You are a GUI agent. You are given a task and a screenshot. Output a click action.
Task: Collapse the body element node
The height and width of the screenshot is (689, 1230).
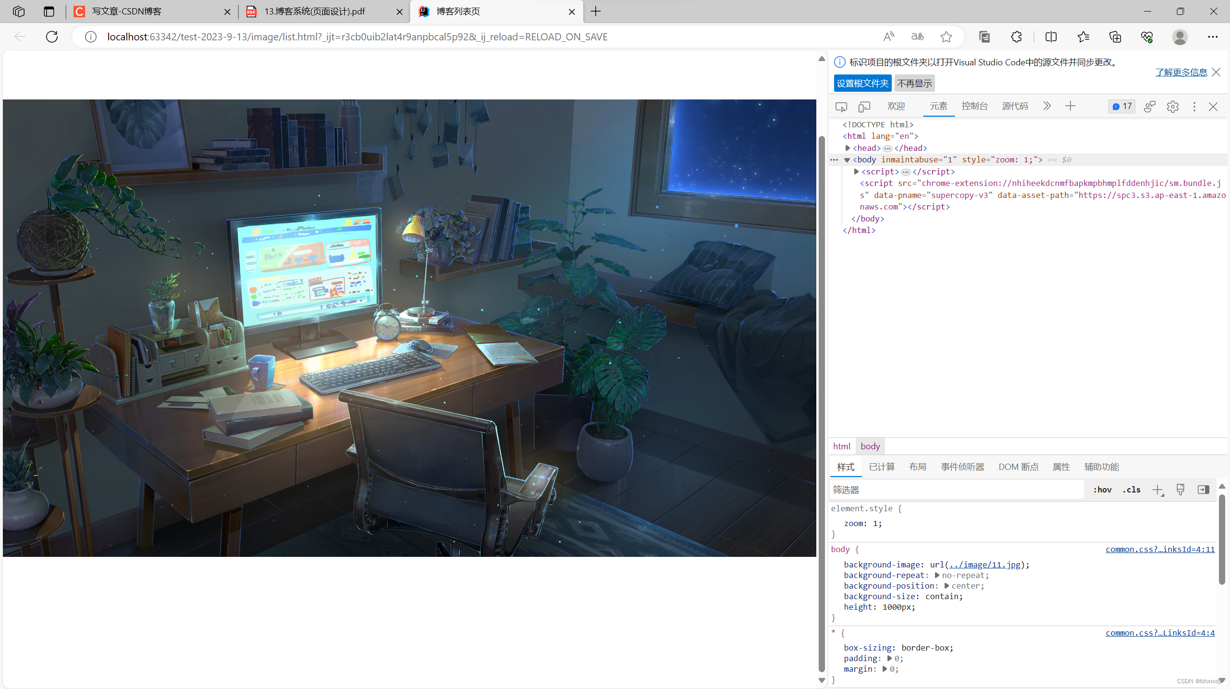(847, 160)
